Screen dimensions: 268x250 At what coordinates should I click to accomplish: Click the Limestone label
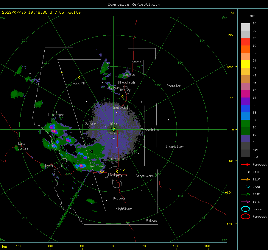pyautogui.click(x=56, y=115)
